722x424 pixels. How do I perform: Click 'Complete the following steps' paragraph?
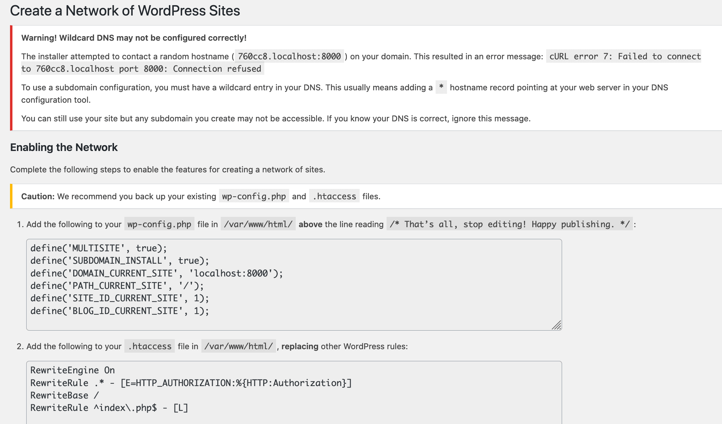click(x=168, y=170)
